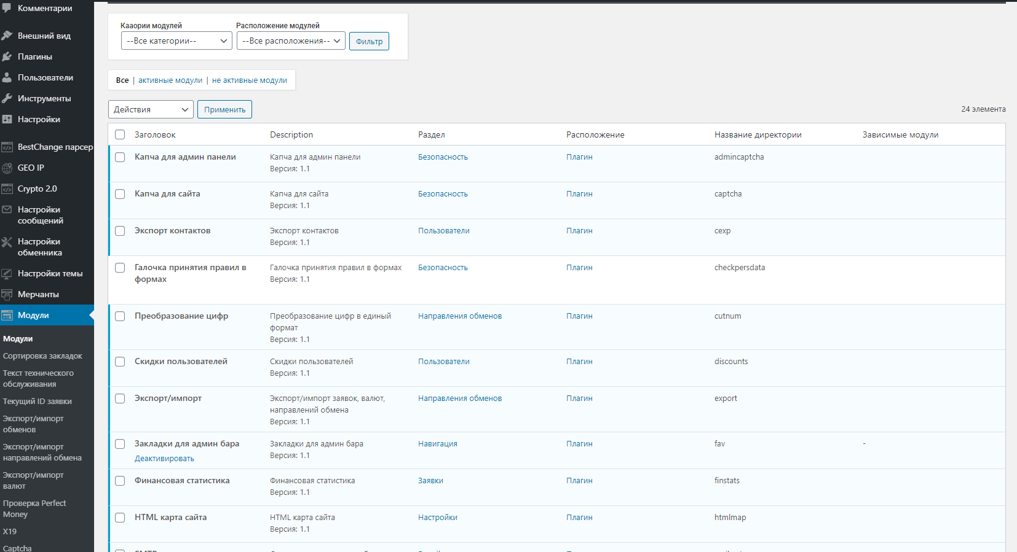Show only активные модули tab
1017x552 pixels.
tap(170, 80)
